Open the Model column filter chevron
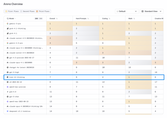Screen dimensions: 167x118 [15, 19]
